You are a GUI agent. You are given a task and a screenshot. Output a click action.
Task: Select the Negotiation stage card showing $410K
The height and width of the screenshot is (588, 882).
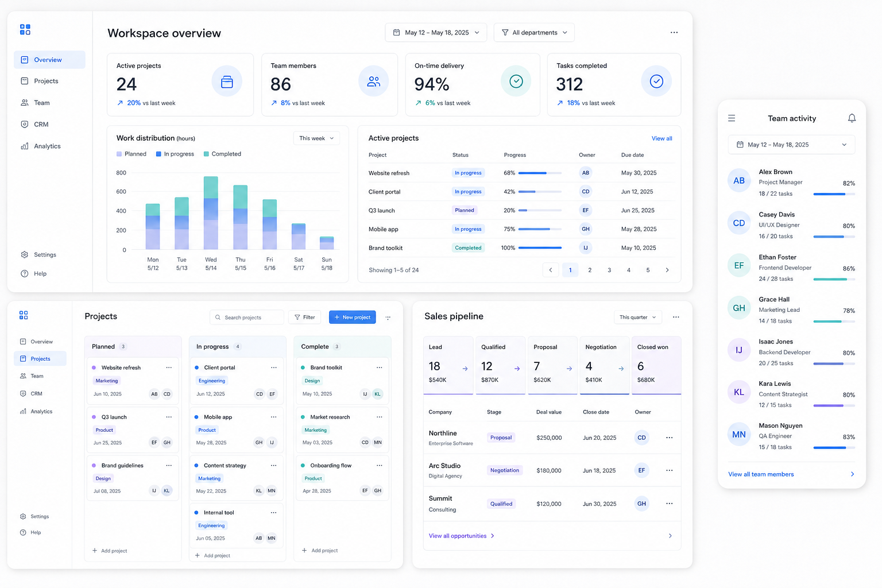(605, 365)
